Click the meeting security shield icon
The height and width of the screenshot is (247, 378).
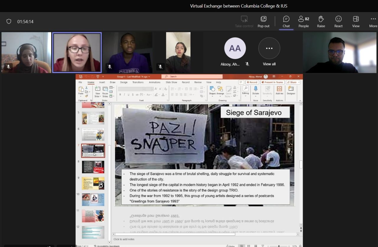click(9, 22)
